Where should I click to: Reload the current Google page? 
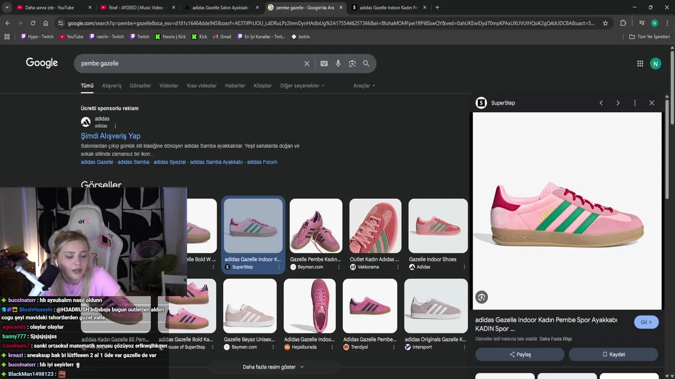tap(33, 23)
